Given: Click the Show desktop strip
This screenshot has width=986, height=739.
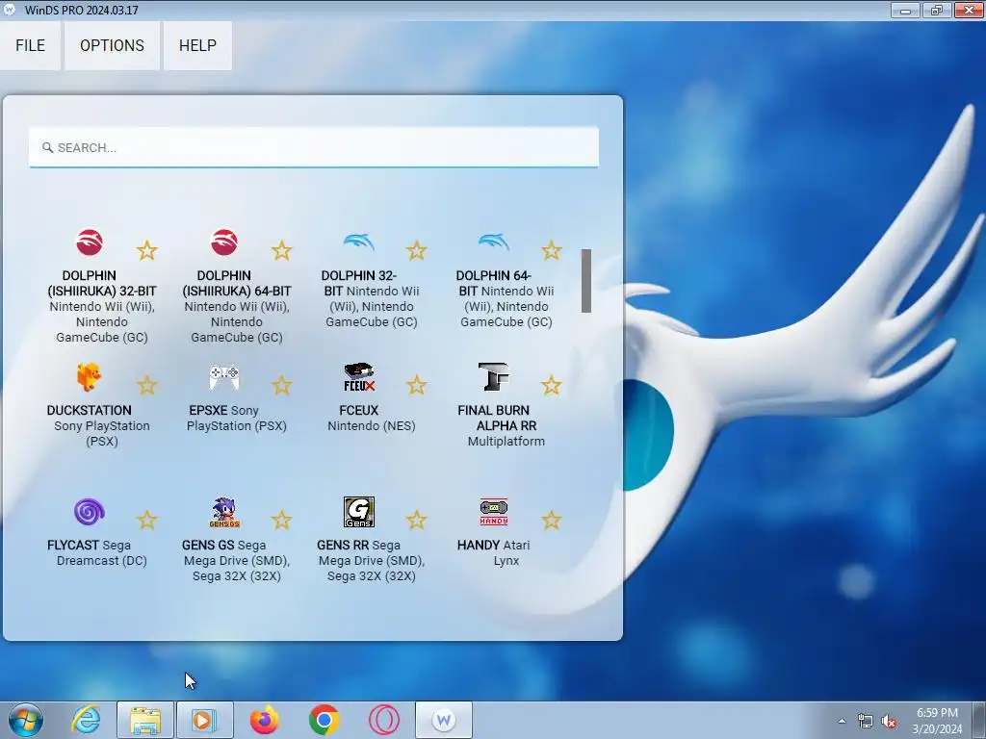Looking at the screenshot, I should 979,720.
